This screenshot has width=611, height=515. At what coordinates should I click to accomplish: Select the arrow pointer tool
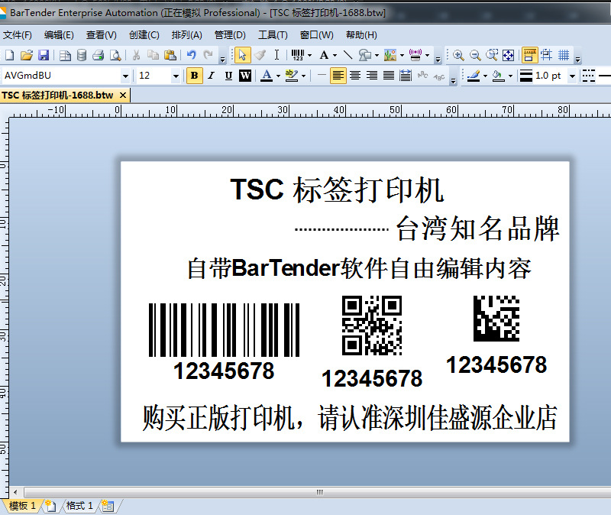(242, 55)
